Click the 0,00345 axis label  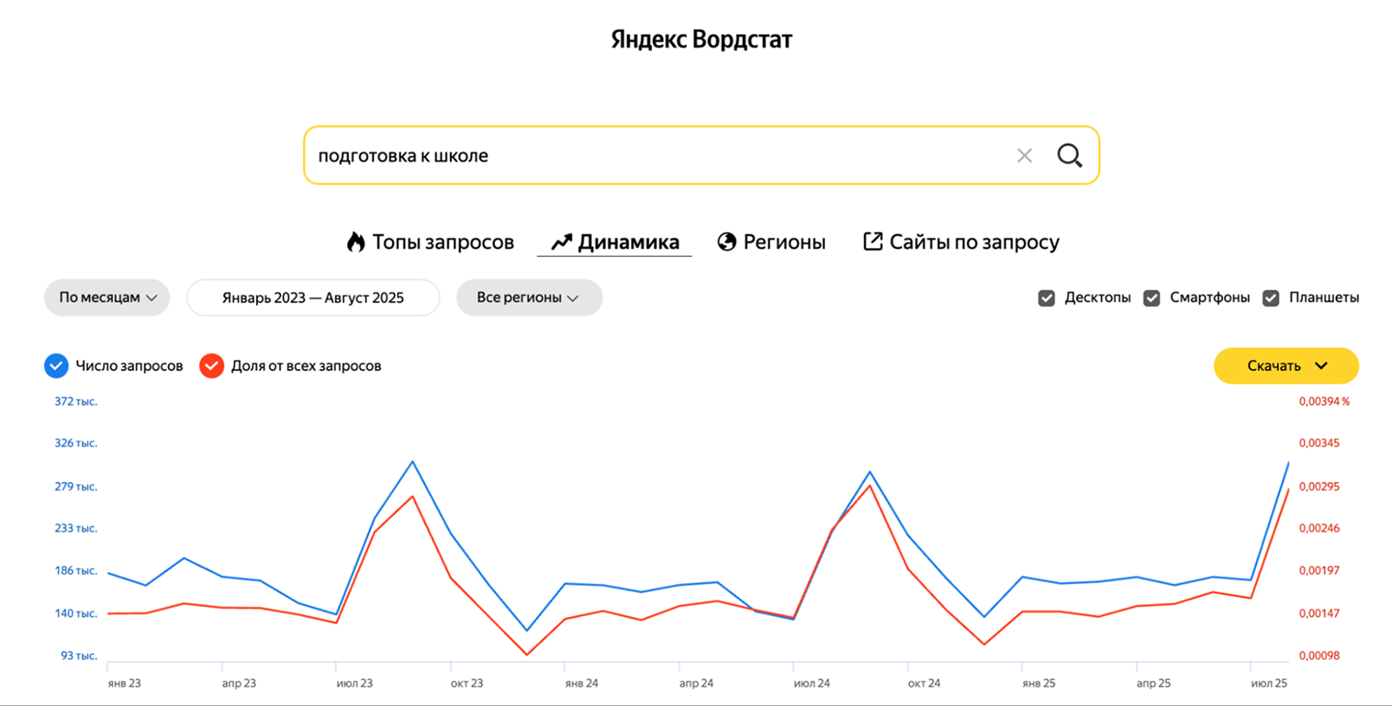(1319, 443)
